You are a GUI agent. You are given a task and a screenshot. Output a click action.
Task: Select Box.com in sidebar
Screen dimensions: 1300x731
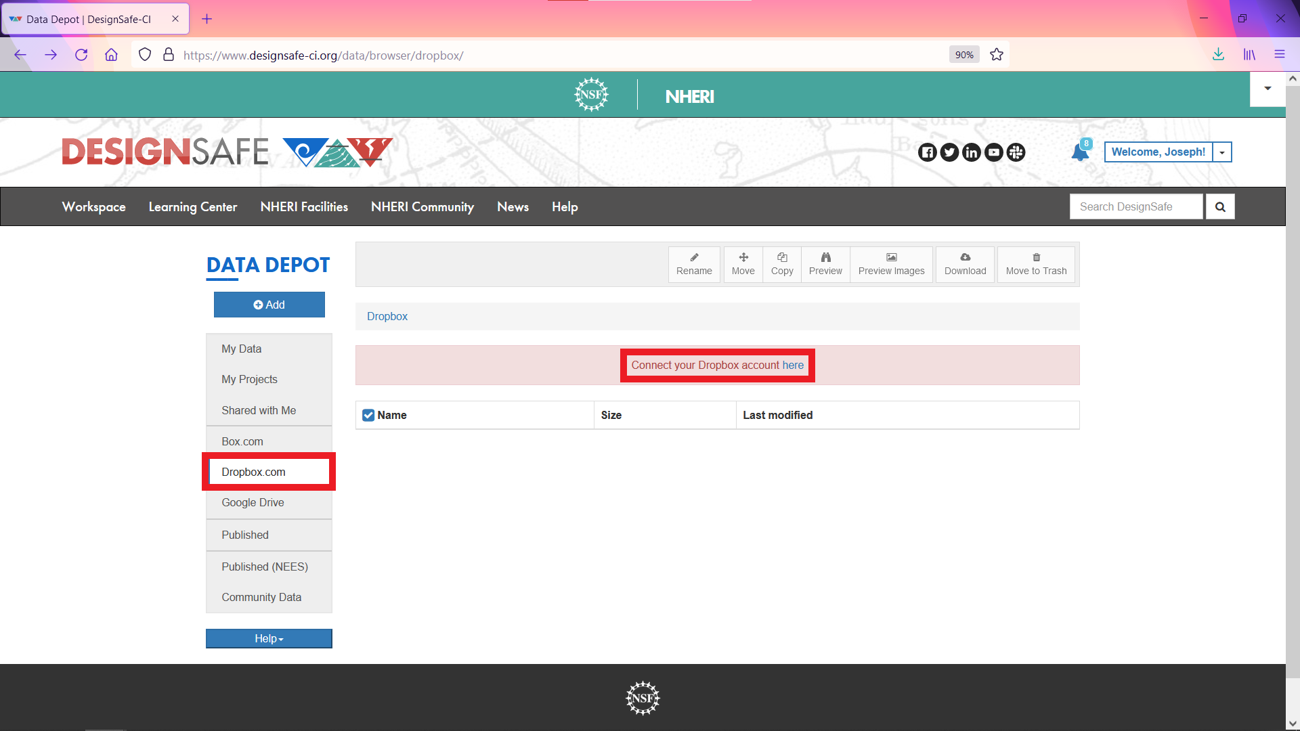[269, 441]
